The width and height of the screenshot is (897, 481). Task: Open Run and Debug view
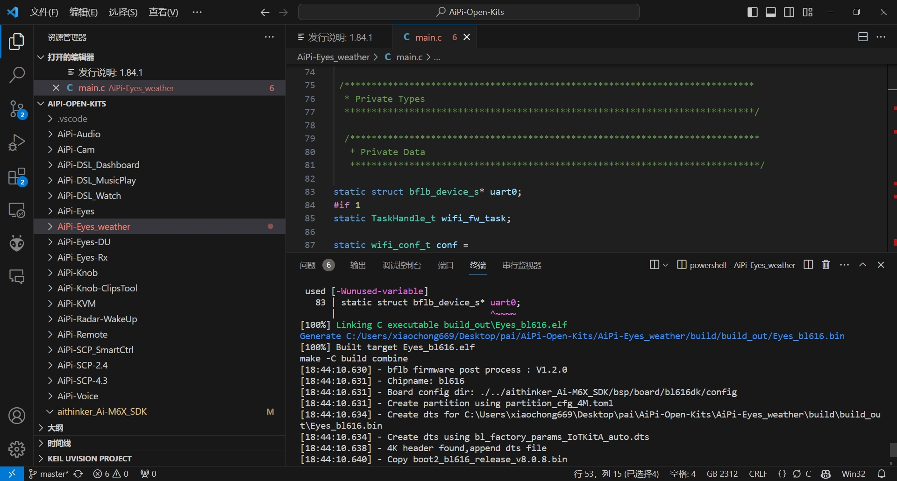[x=17, y=142]
